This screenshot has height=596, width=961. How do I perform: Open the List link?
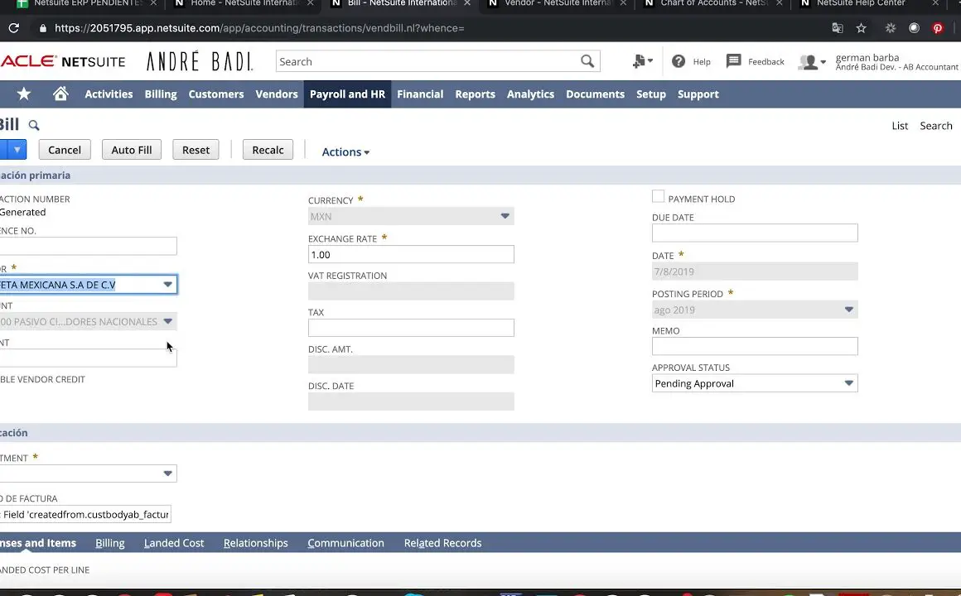(900, 126)
